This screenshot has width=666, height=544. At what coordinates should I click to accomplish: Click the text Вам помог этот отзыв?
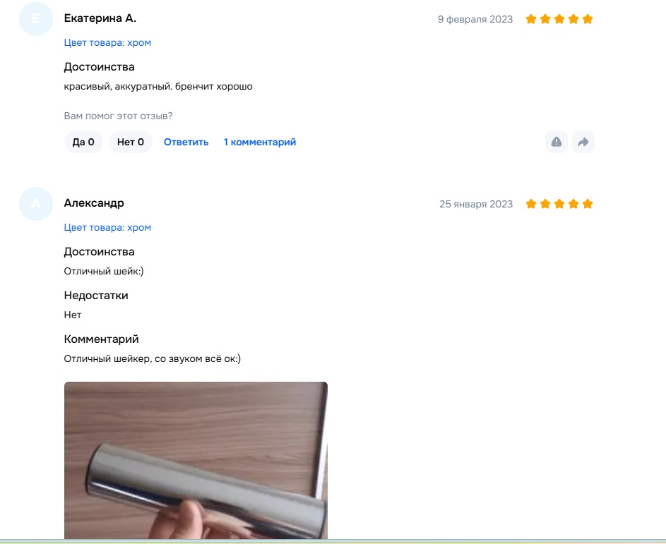118,116
